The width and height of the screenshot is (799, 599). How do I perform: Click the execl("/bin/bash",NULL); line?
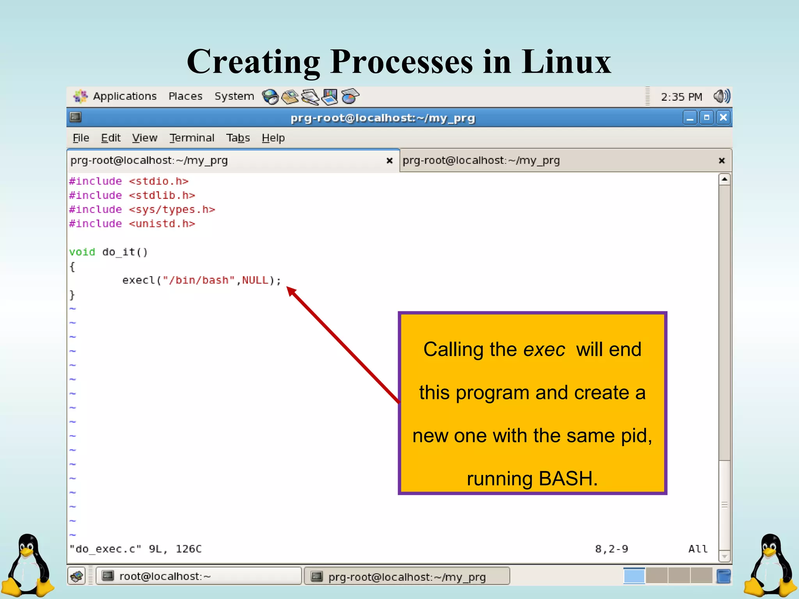tap(202, 280)
